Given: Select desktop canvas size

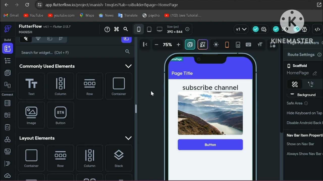Looking at the screenshot, I should point(159,29).
